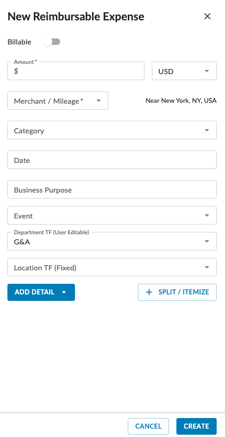Click into the Amount field
The height and width of the screenshot is (437, 225).
[x=76, y=71]
